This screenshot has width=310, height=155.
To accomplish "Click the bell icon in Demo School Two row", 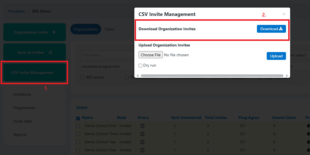I will click(308, 142).
